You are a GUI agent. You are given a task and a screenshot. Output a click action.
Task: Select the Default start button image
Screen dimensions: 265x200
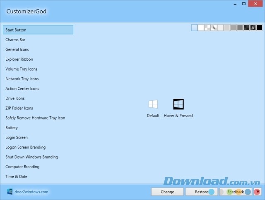click(x=153, y=104)
